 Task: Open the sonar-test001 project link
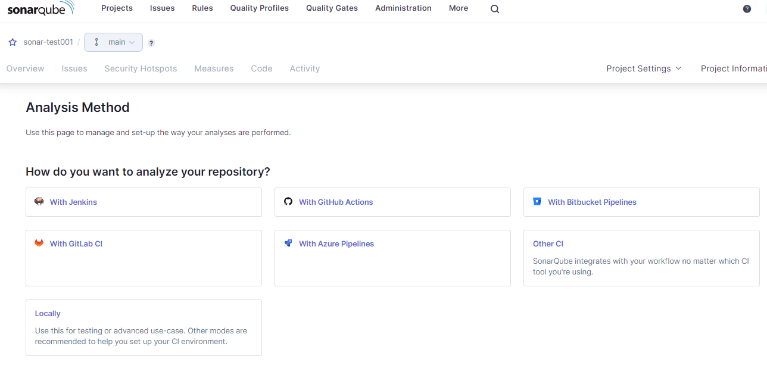tap(48, 42)
